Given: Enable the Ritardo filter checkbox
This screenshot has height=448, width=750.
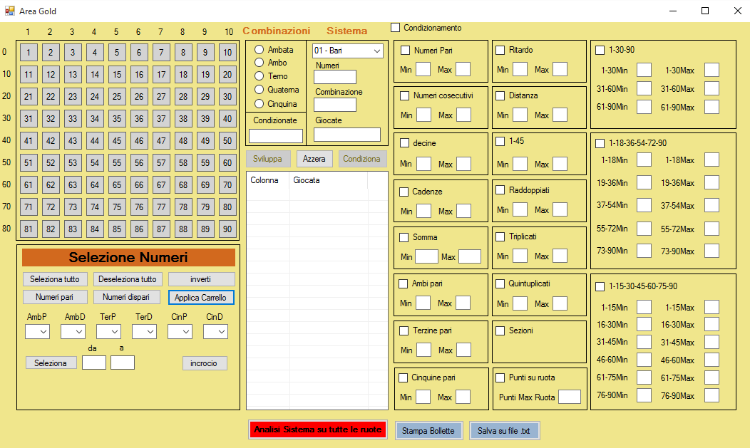Looking at the screenshot, I should coord(500,51).
